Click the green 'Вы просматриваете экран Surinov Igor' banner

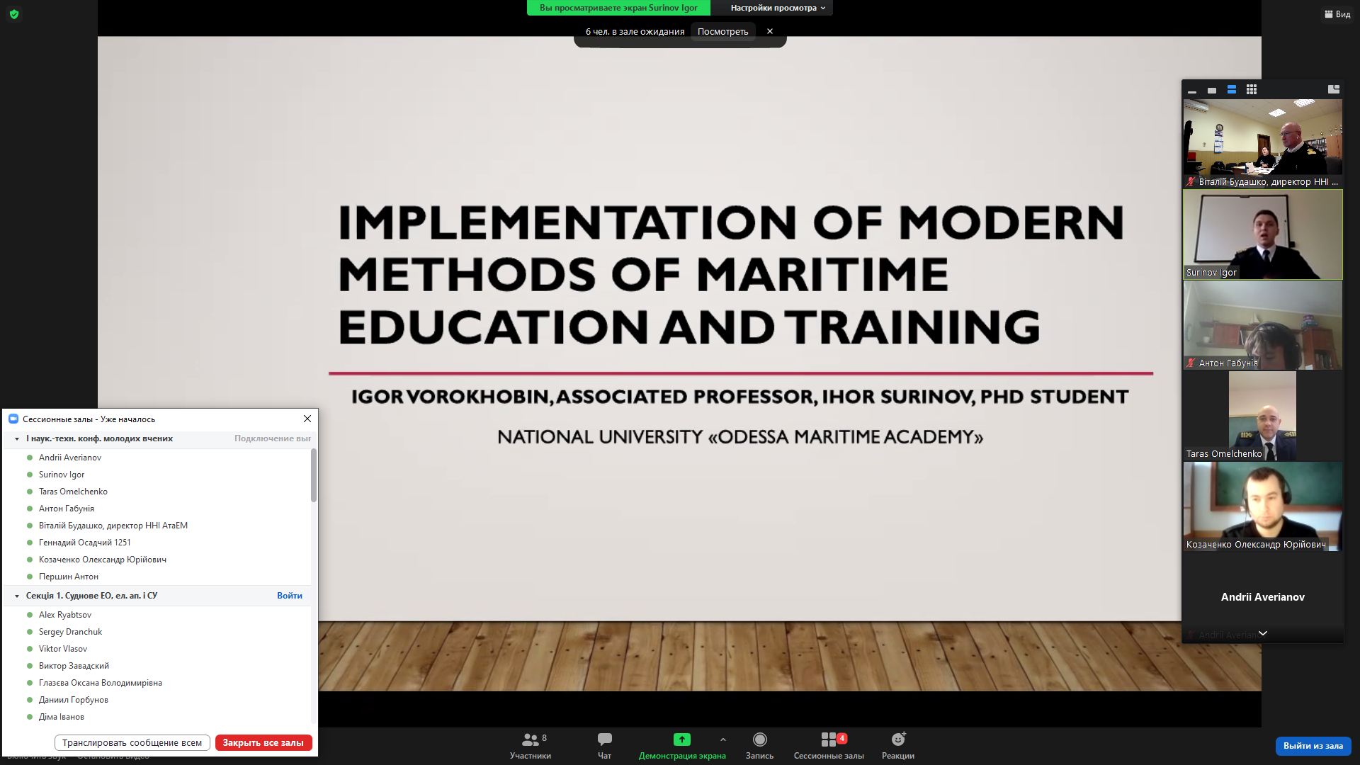point(618,8)
